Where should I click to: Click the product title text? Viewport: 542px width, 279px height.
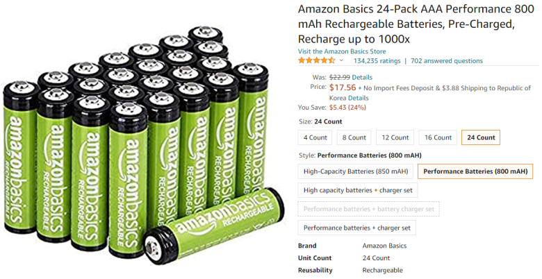coord(416,24)
